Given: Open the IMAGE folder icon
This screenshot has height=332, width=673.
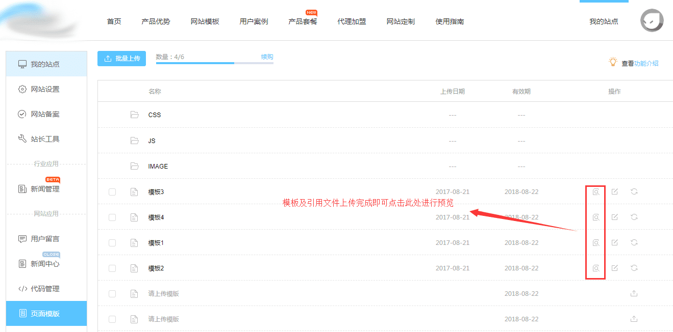Looking at the screenshot, I should click(x=135, y=166).
